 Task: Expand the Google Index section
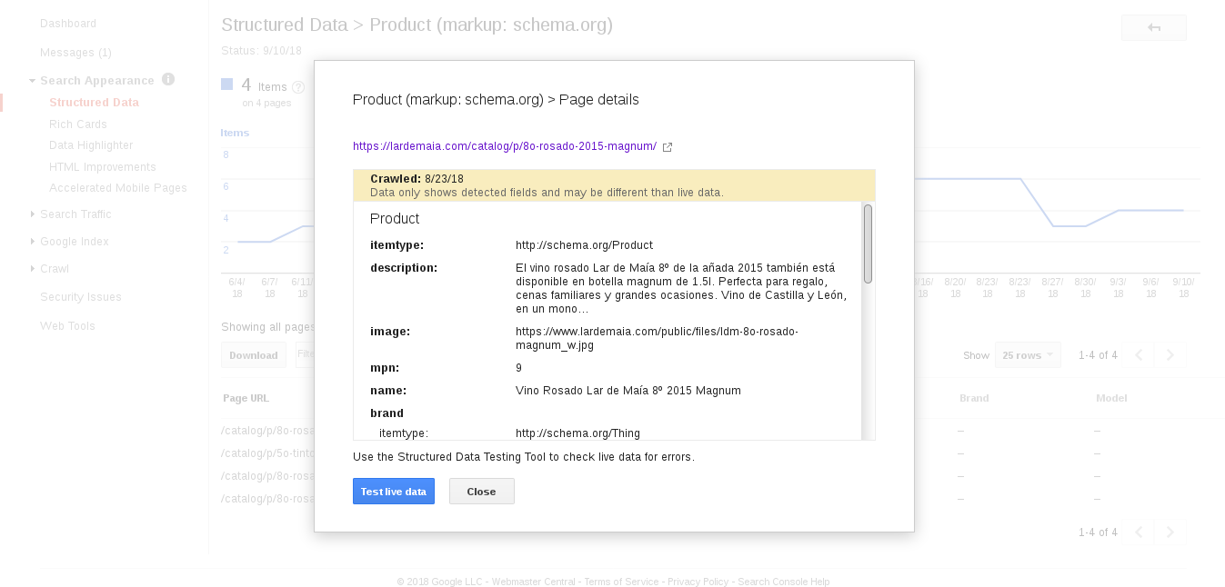click(32, 242)
